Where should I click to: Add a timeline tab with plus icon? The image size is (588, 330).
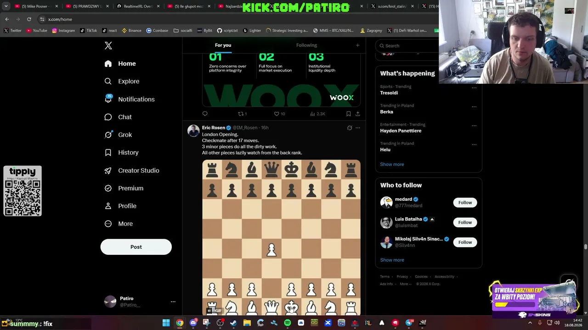point(357,45)
